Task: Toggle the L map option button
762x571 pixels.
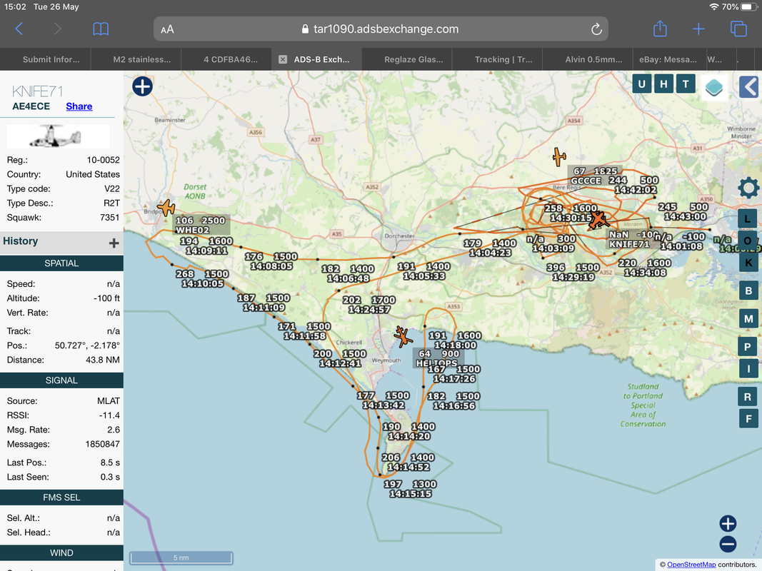Action: tap(748, 219)
